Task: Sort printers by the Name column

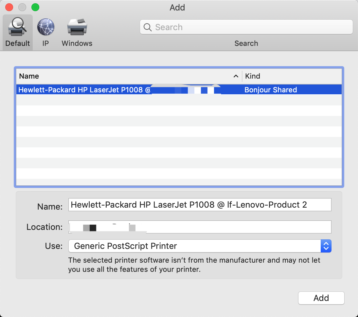Action: point(129,76)
